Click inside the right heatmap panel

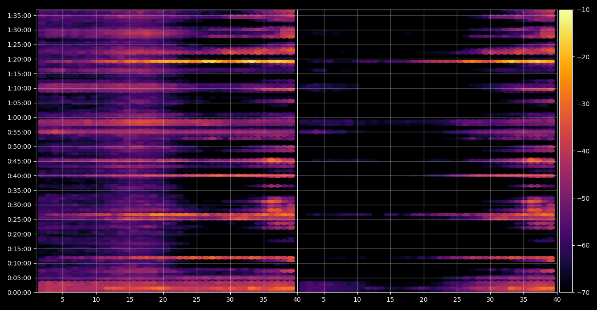427,151
